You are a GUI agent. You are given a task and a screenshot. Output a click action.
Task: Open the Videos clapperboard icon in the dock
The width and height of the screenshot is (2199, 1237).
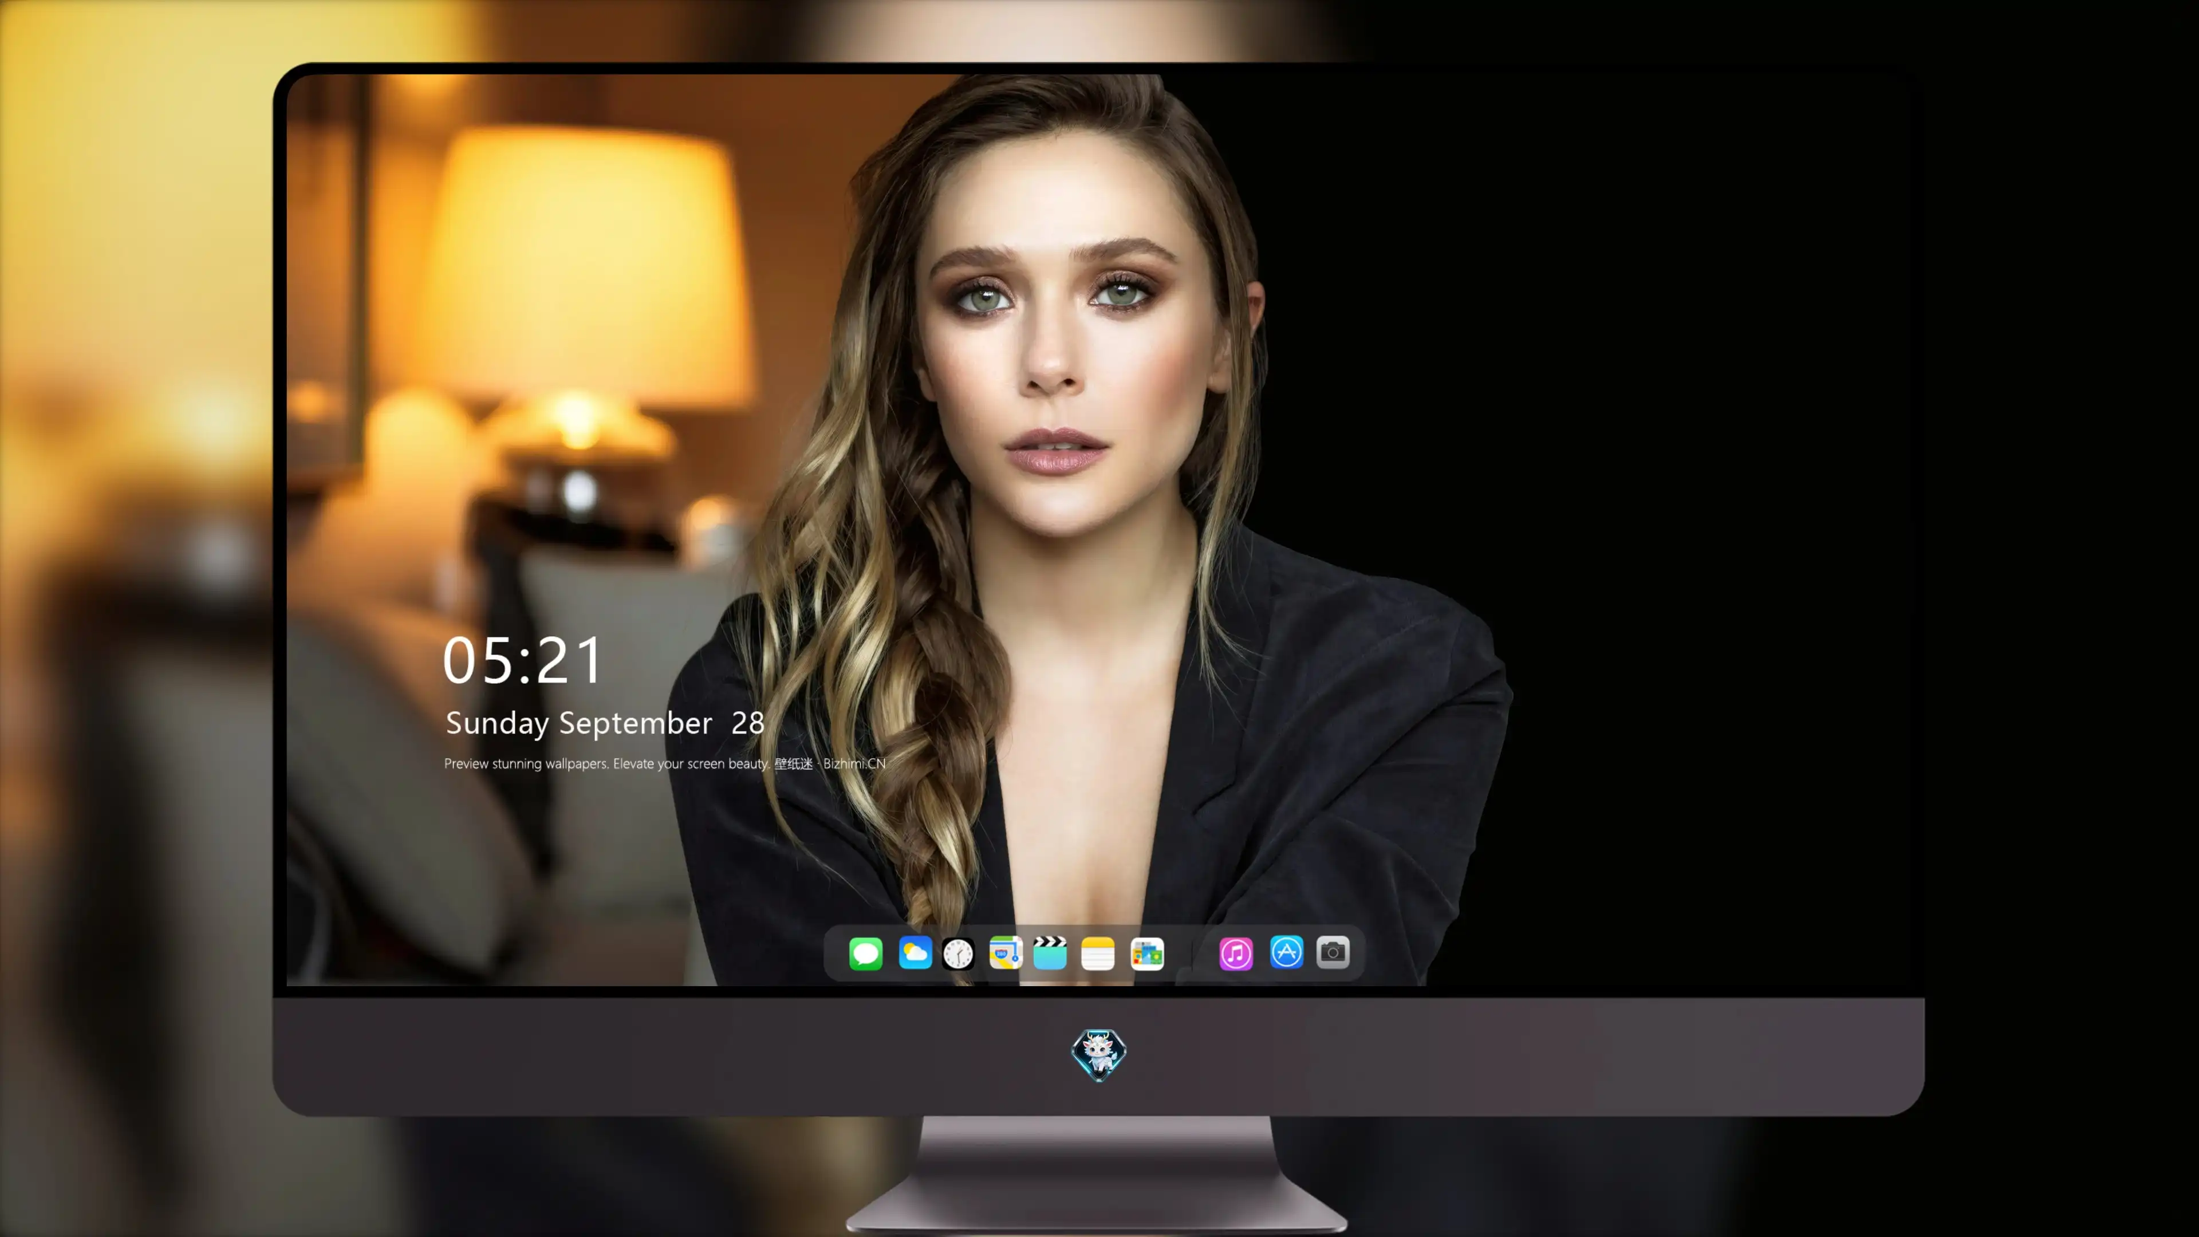pyautogui.click(x=1050, y=953)
